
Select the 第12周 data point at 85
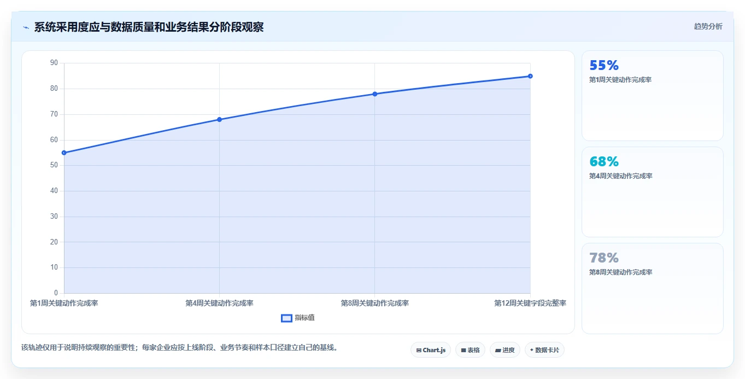[x=530, y=76]
